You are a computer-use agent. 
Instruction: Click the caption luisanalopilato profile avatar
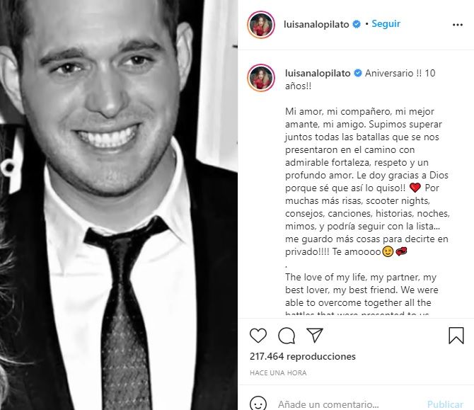pyautogui.click(x=261, y=78)
